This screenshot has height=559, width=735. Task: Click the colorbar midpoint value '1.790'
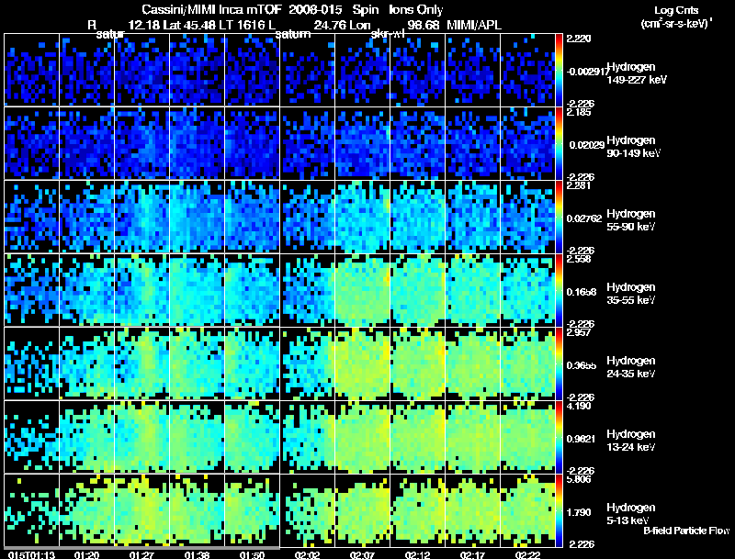tap(579, 513)
